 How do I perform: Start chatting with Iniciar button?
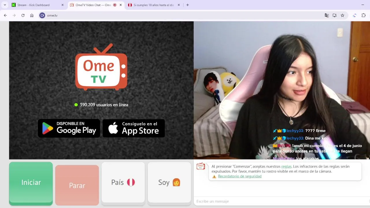[x=31, y=183]
